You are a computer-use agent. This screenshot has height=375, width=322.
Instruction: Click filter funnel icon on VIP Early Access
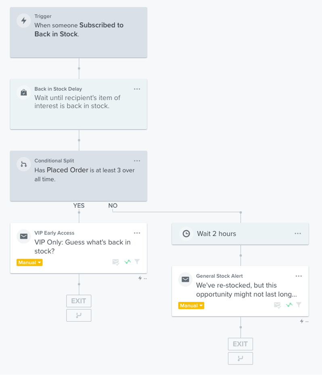(137, 262)
